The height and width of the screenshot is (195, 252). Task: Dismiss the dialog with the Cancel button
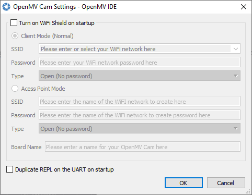click(226, 183)
